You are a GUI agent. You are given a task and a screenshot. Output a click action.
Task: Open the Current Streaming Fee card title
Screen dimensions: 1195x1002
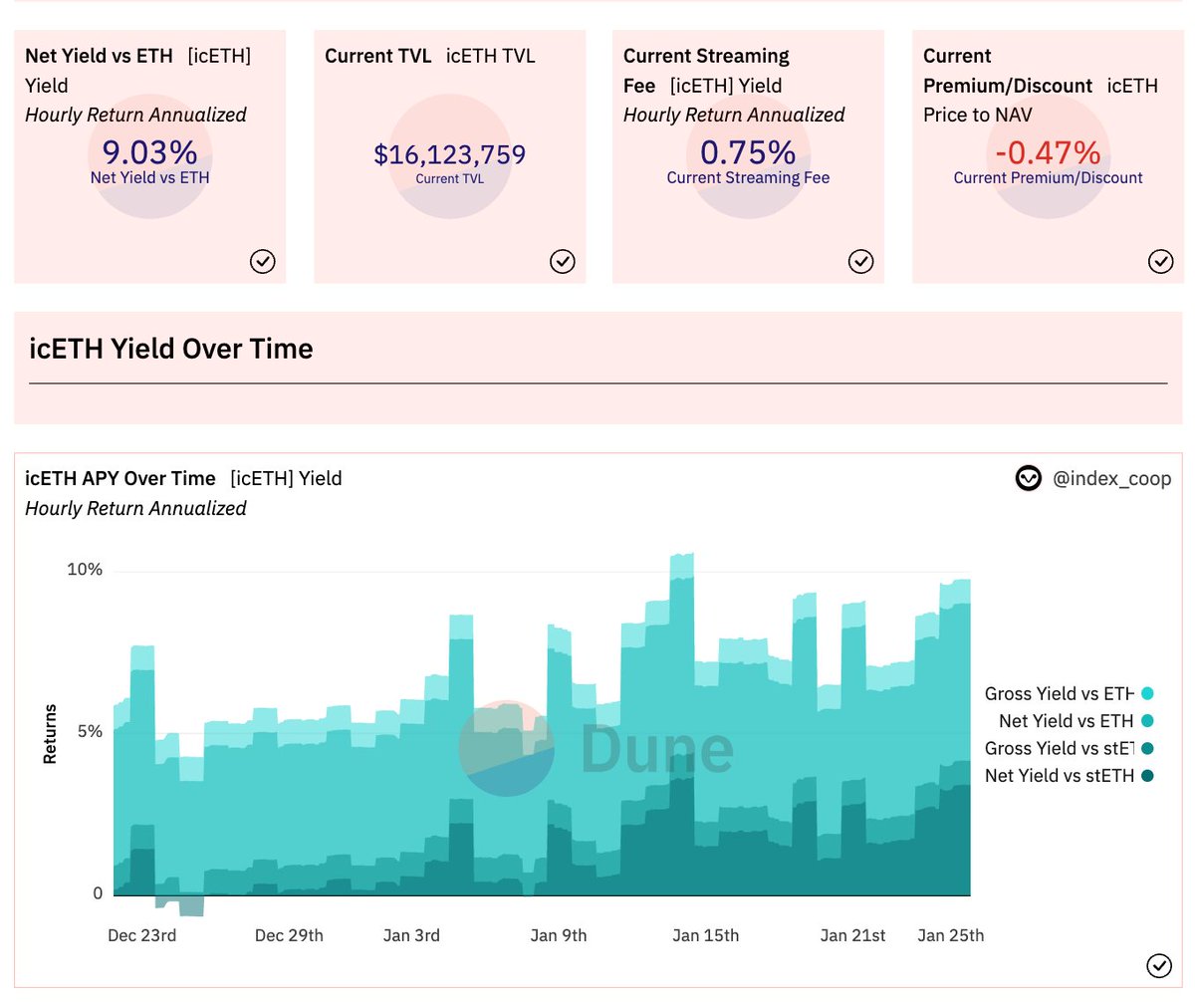[x=706, y=71]
